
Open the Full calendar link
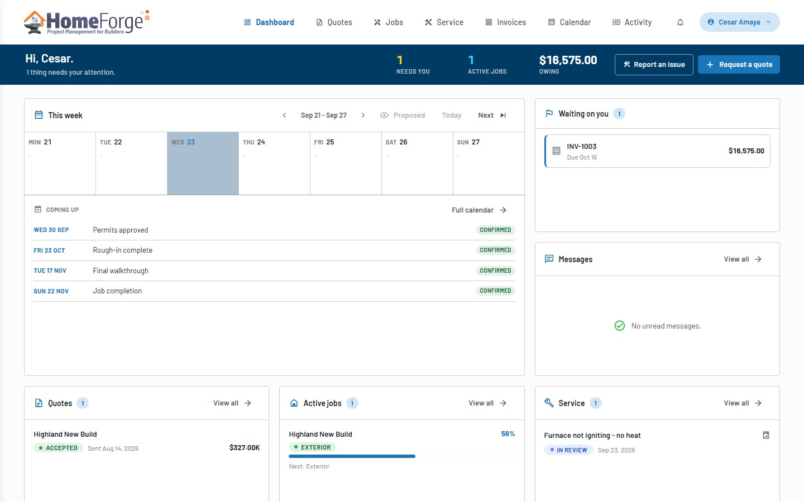pyautogui.click(x=479, y=210)
